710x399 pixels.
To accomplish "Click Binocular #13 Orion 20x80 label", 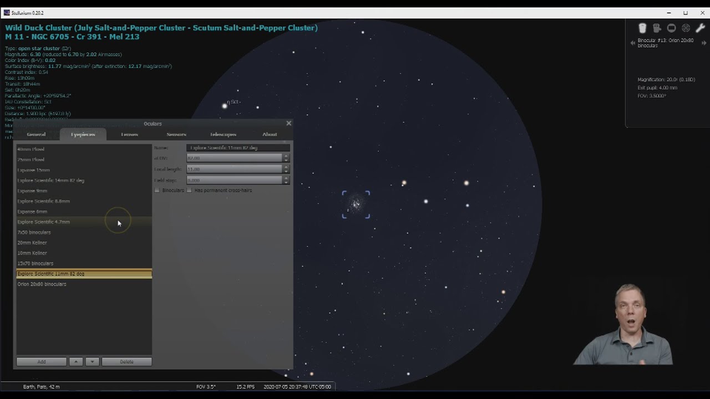I will coord(666,43).
